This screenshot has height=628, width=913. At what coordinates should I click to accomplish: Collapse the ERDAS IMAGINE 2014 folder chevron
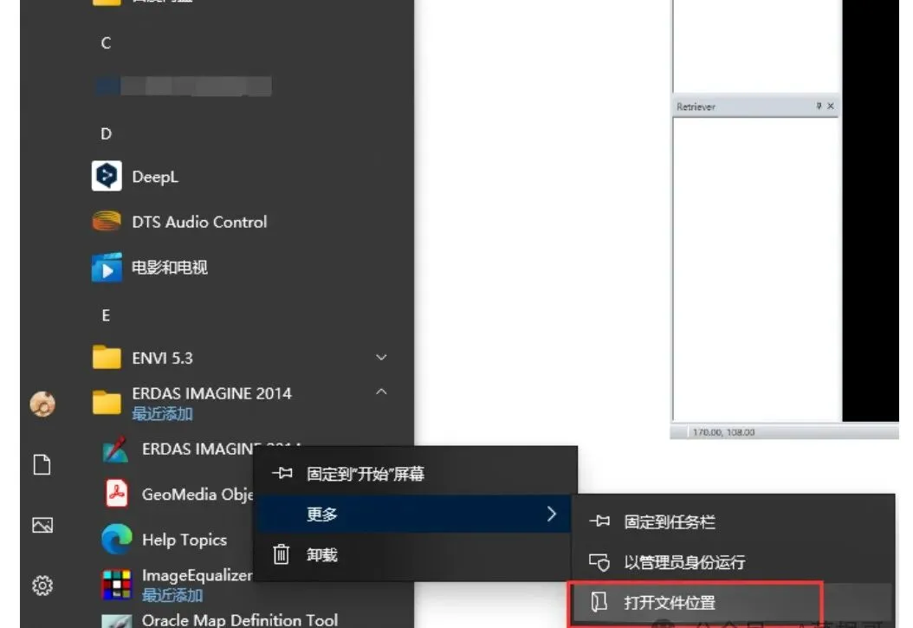pyautogui.click(x=381, y=392)
